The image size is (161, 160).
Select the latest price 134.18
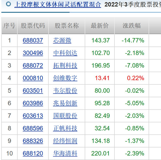pos(100,141)
